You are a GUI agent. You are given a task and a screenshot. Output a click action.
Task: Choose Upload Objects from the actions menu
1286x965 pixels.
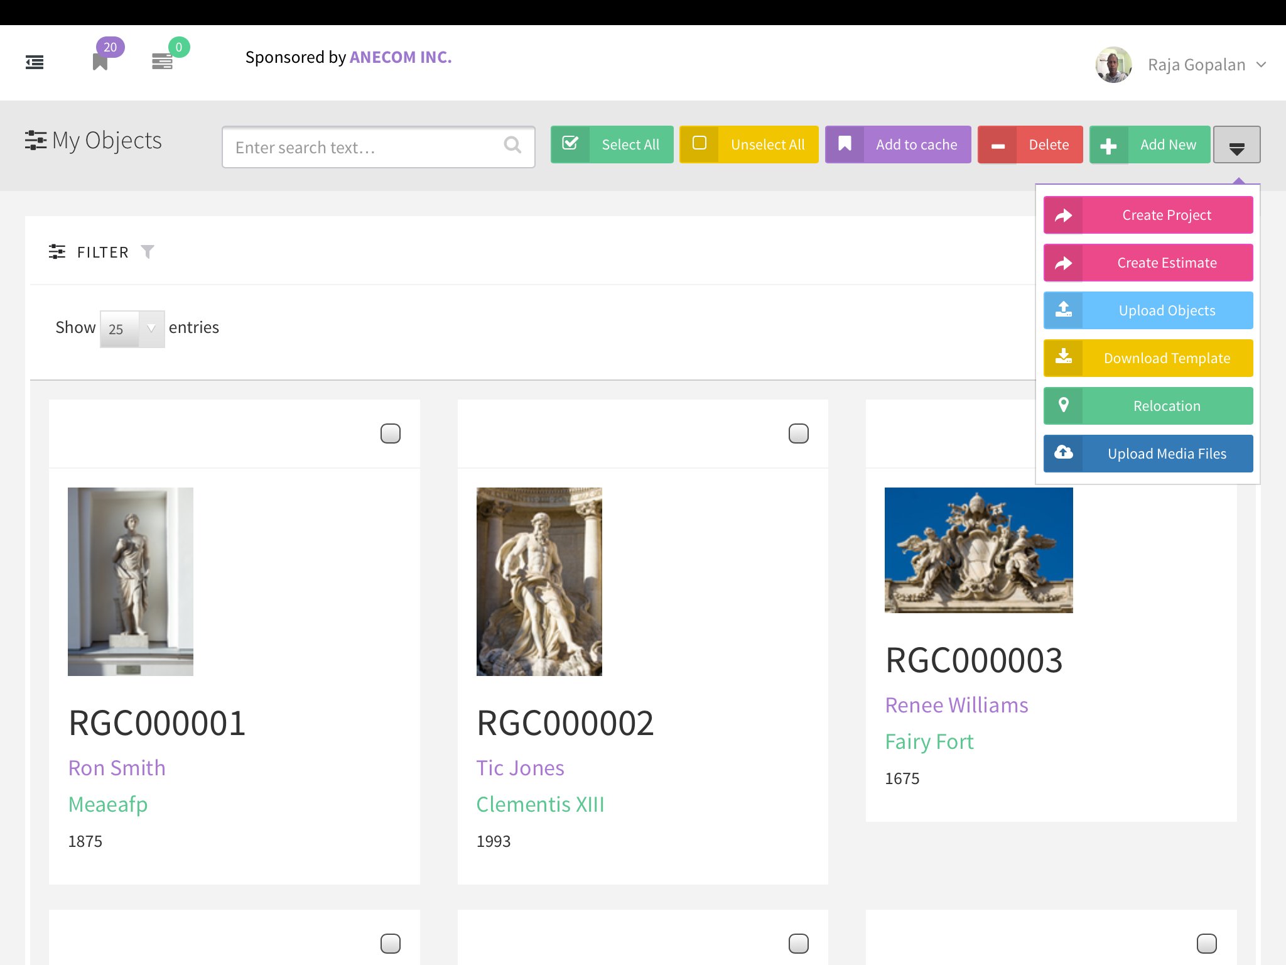(1148, 310)
